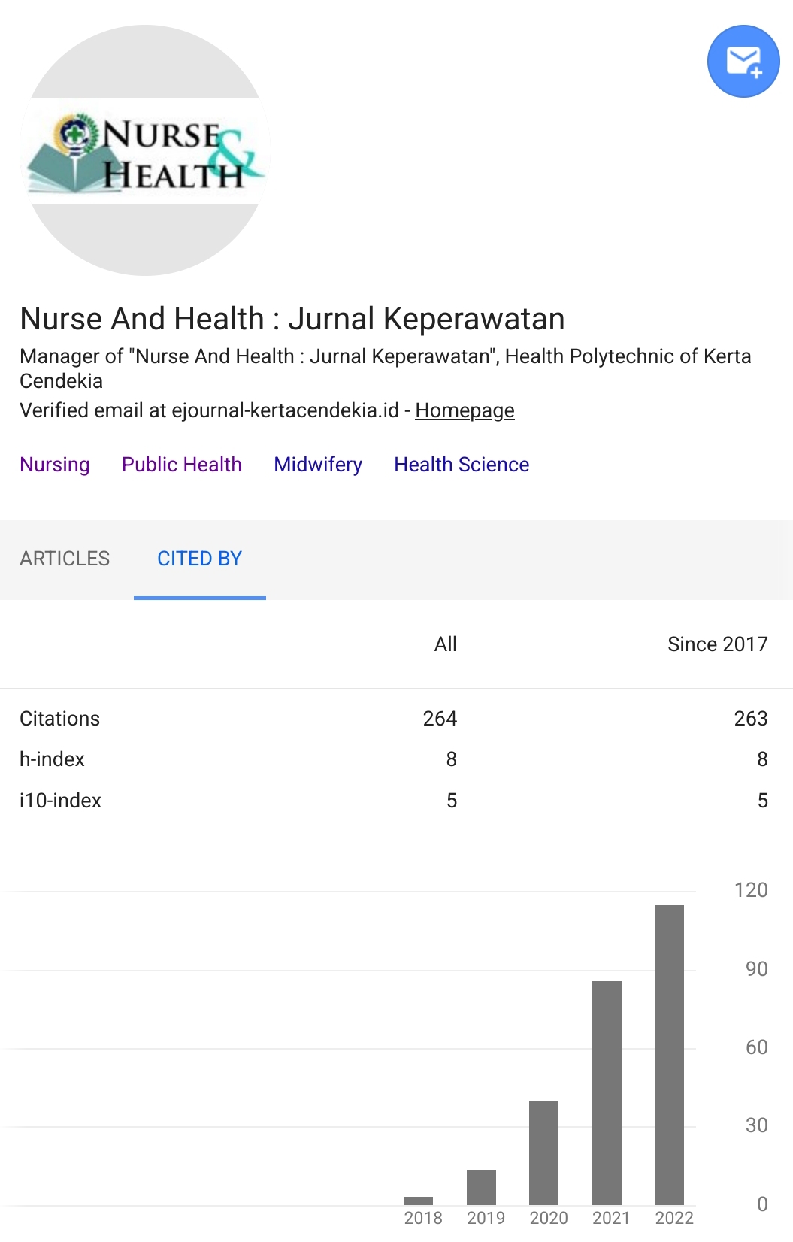Screen dimensions: 793x1242
Task: Open the Health Science topic link
Action: pyautogui.click(x=462, y=465)
